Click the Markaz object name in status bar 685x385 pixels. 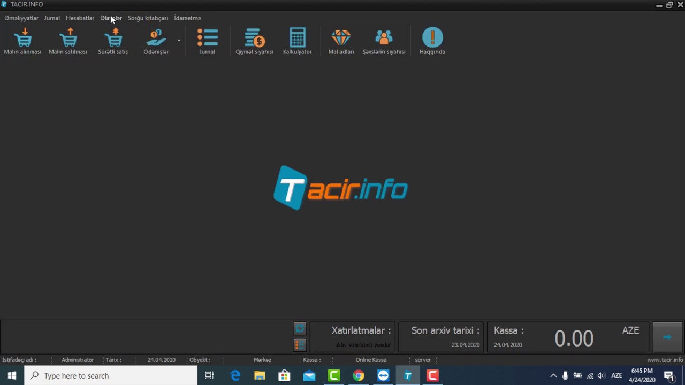(262, 360)
